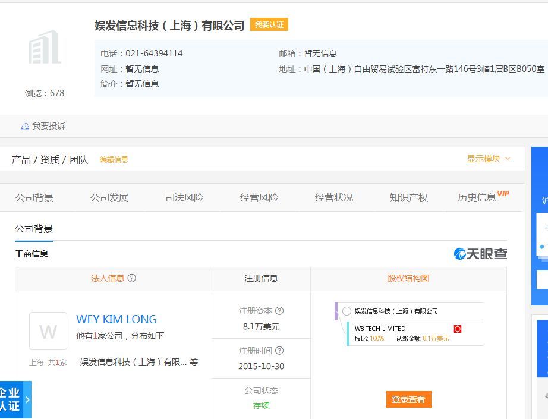Click the help icon beside 注册时间
The width and height of the screenshot is (548, 419).
tap(279, 351)
